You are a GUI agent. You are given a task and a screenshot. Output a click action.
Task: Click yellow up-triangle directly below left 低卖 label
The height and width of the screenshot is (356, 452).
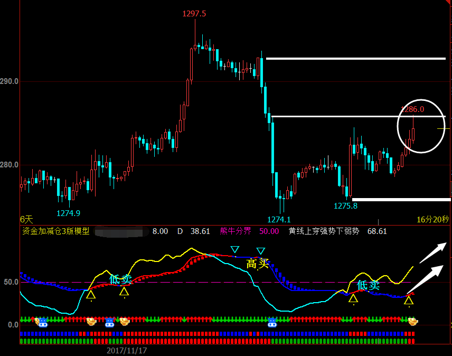click(124, 292)
